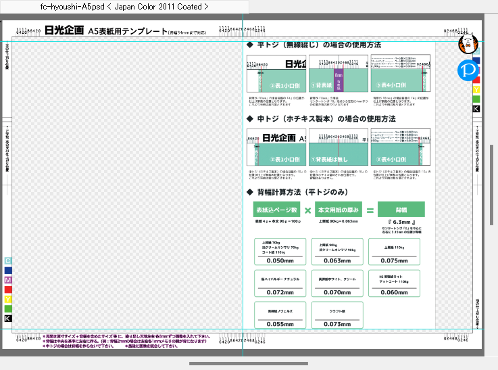The image size is (498, 370).
Task: Click the green 本文用紙の厚み box
Action: tap(339, 210)
